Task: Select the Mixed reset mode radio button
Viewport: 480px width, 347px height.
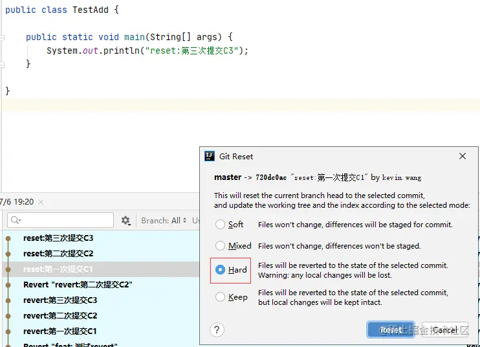Action: click(220, 245)
